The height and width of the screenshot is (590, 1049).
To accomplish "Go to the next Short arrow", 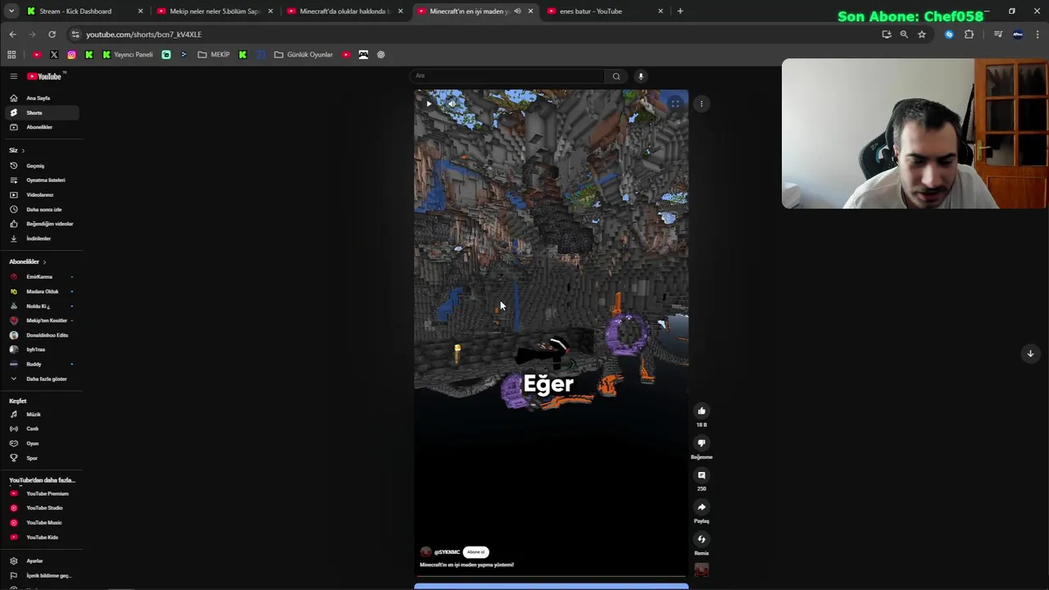I will (x=1030, y=353).
